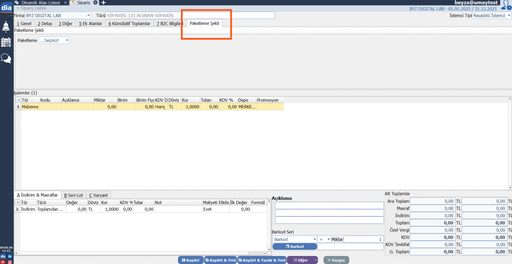Click the blue Barkod button

(x=294, y=247)
